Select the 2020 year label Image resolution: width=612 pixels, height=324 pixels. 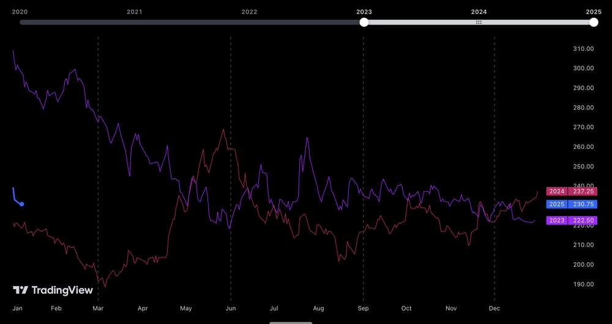tap(20, 12)
